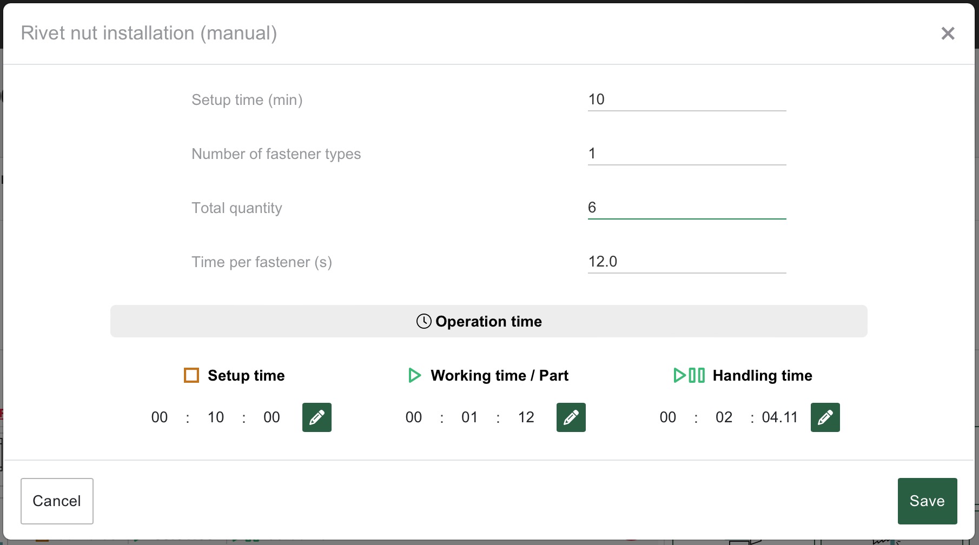Select the Handling time minutes value 02
Viewport: 979px width, 545px height.
tap(724, 417)
